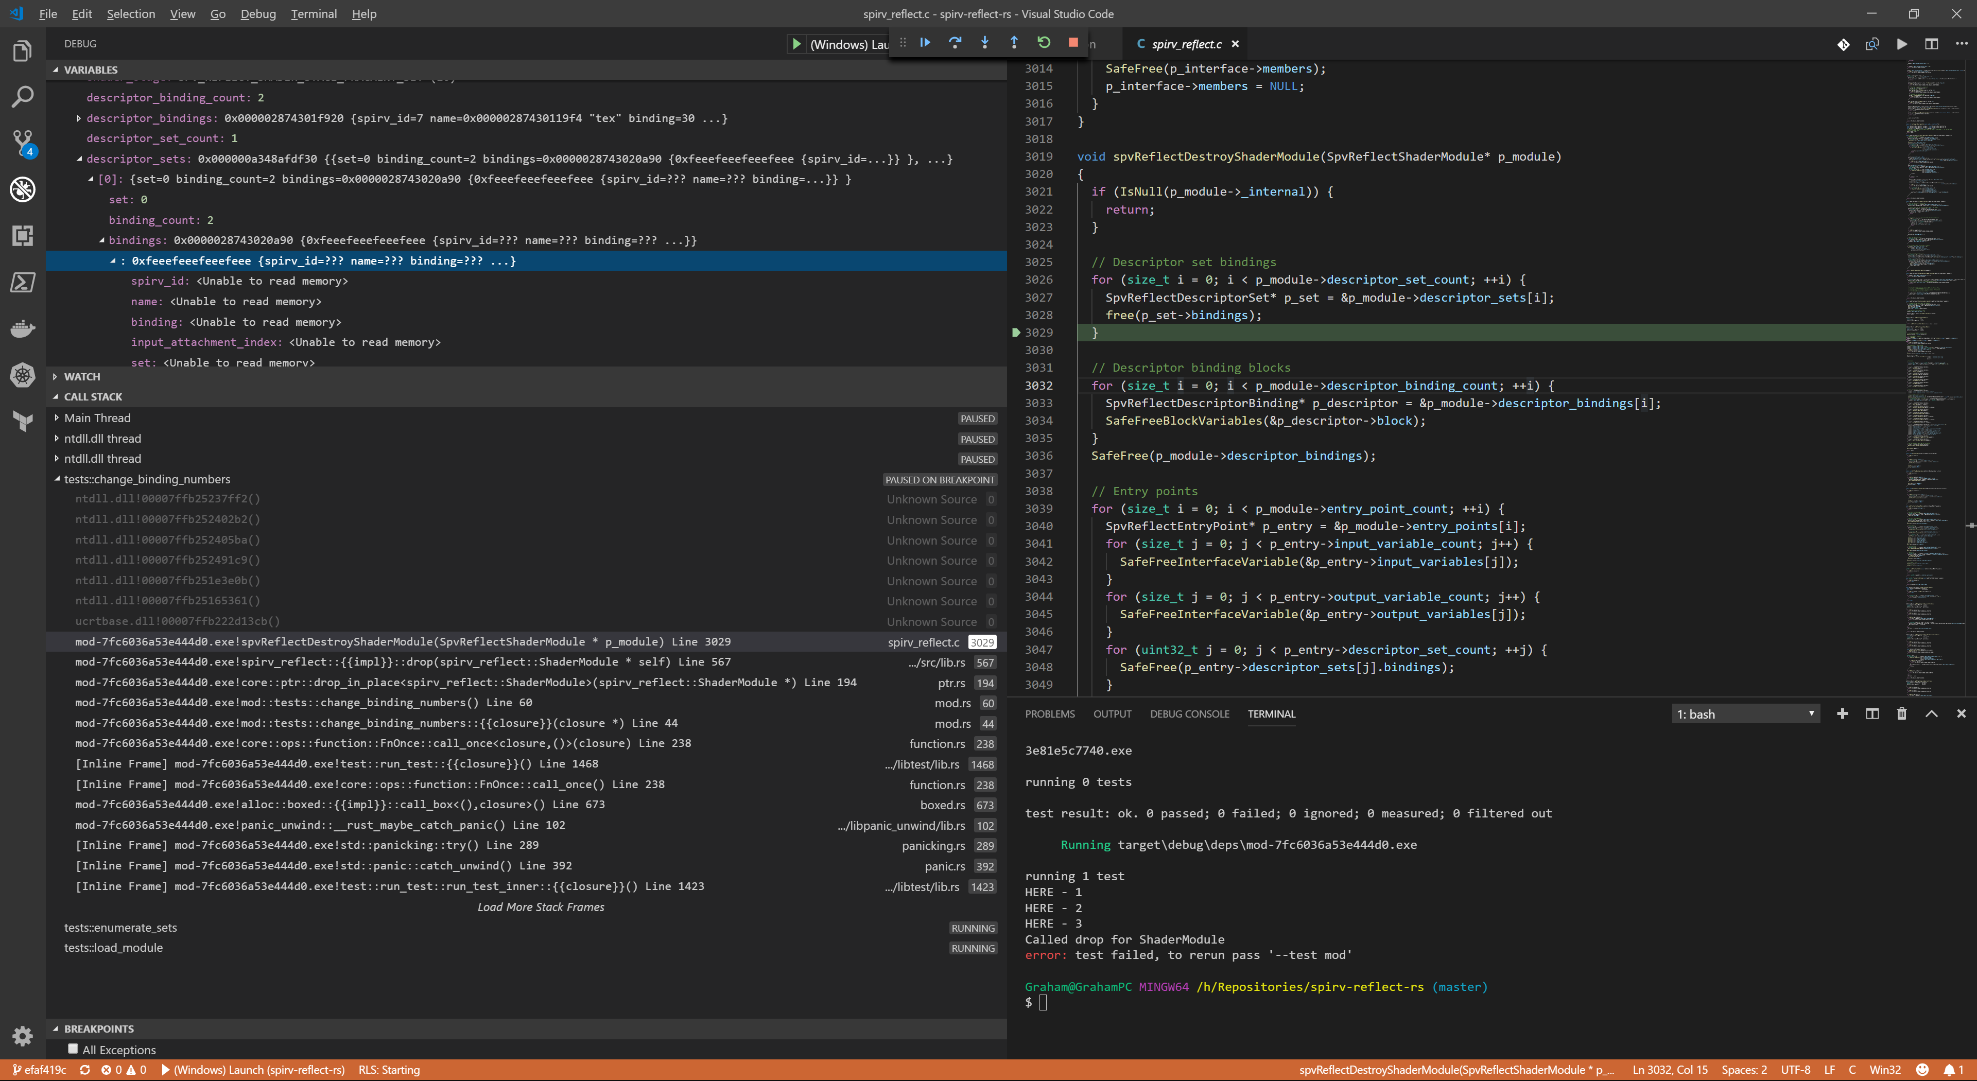
Task: Click Load More Stack Frames link
Action: click(540, 907)
